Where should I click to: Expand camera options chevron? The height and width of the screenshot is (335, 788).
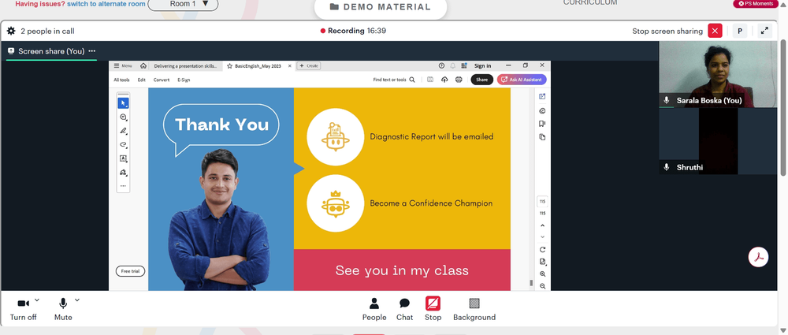point(37,300)
